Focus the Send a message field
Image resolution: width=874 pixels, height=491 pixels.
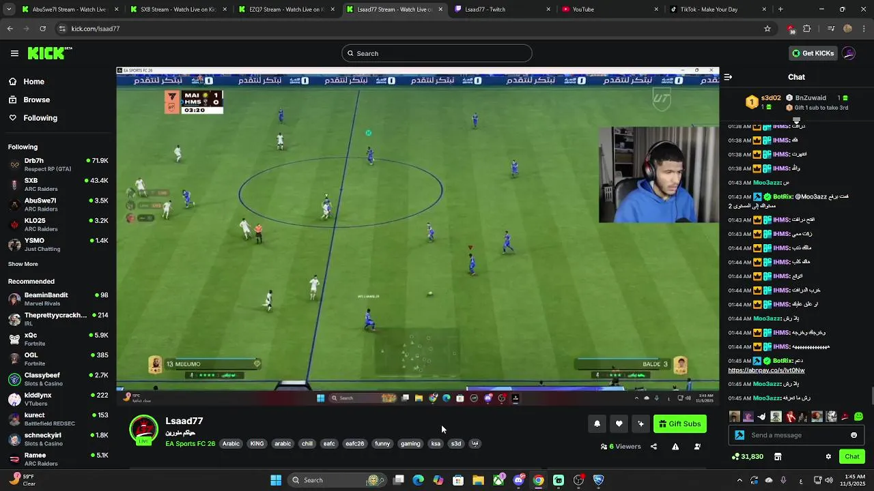pyautogui.click(x=796, y=435)
